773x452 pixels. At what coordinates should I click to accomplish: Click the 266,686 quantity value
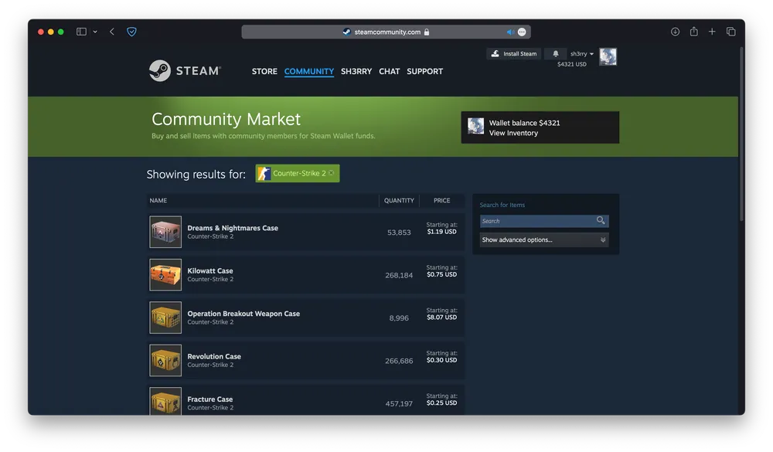tap(399, 361)
